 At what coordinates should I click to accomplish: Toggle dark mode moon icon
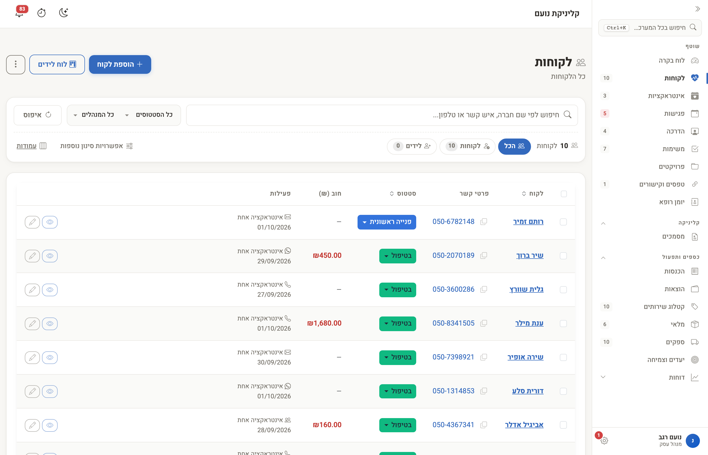[63, 13]
